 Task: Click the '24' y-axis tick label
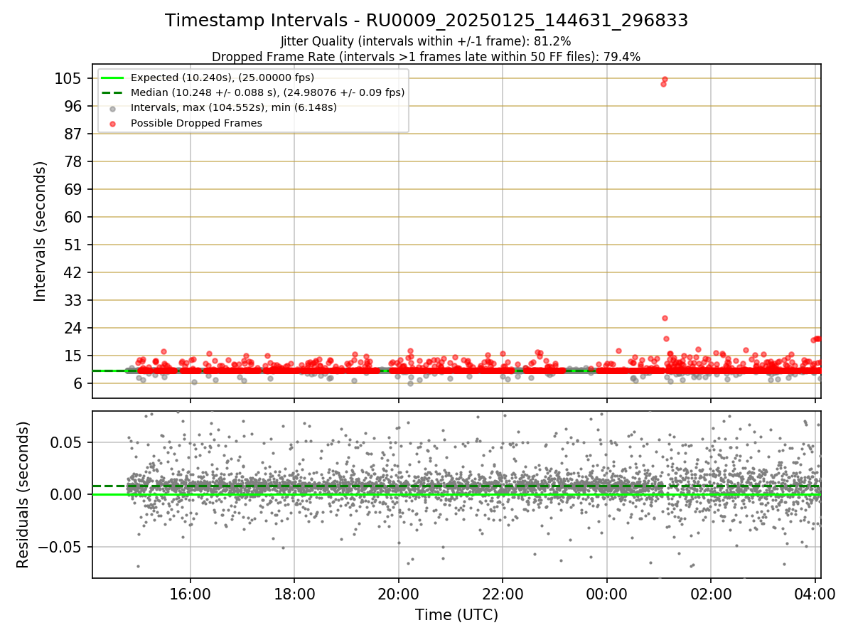pyautogui.click(x=74, y=328)
